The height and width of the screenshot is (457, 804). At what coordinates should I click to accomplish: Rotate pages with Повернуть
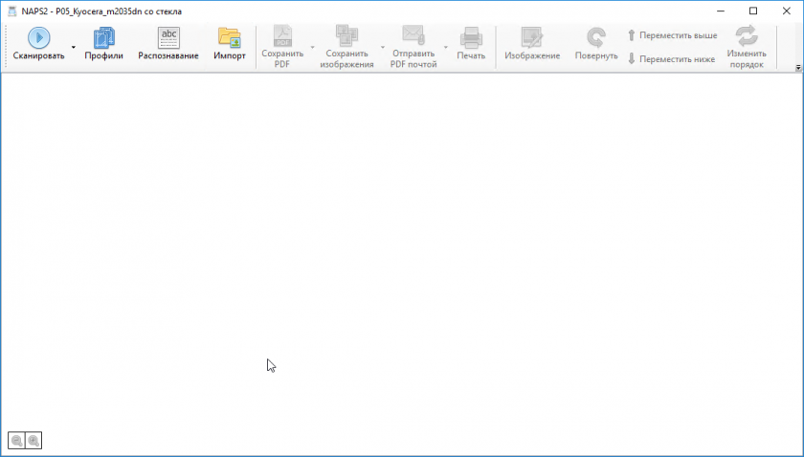[x=595, y=45]
